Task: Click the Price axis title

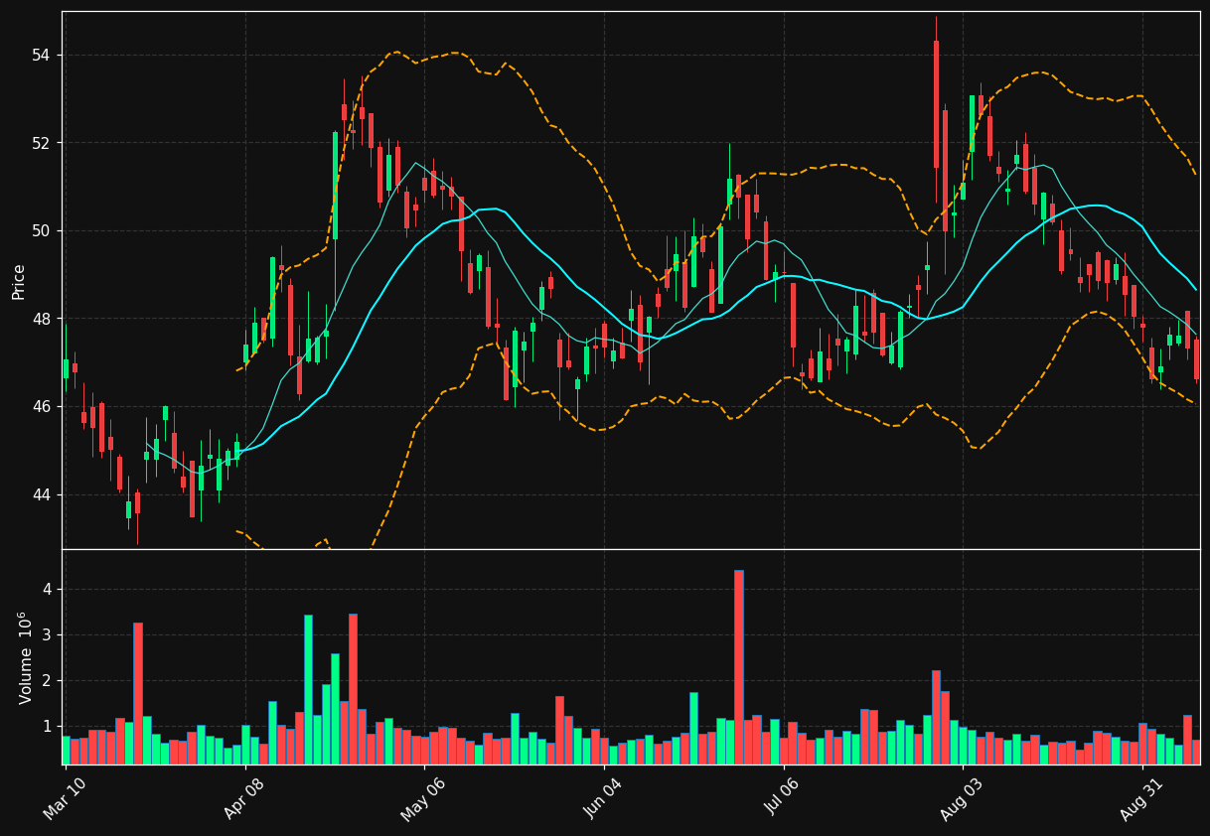Action: coord(19,281)
